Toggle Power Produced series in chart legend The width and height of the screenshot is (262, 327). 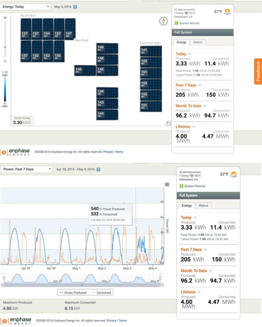[72, 293]
